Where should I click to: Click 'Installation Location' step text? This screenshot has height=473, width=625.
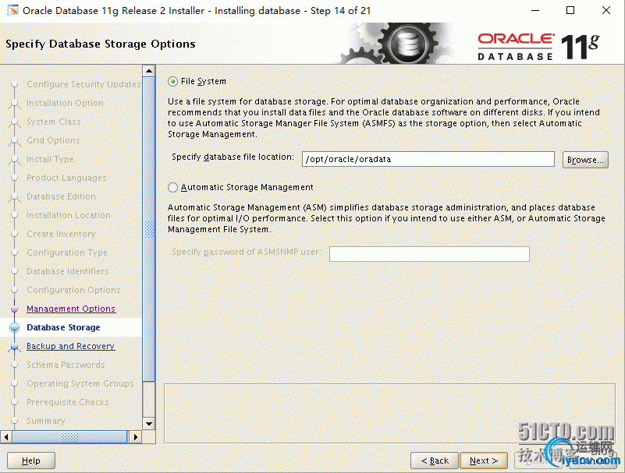[x=69, y=215]
